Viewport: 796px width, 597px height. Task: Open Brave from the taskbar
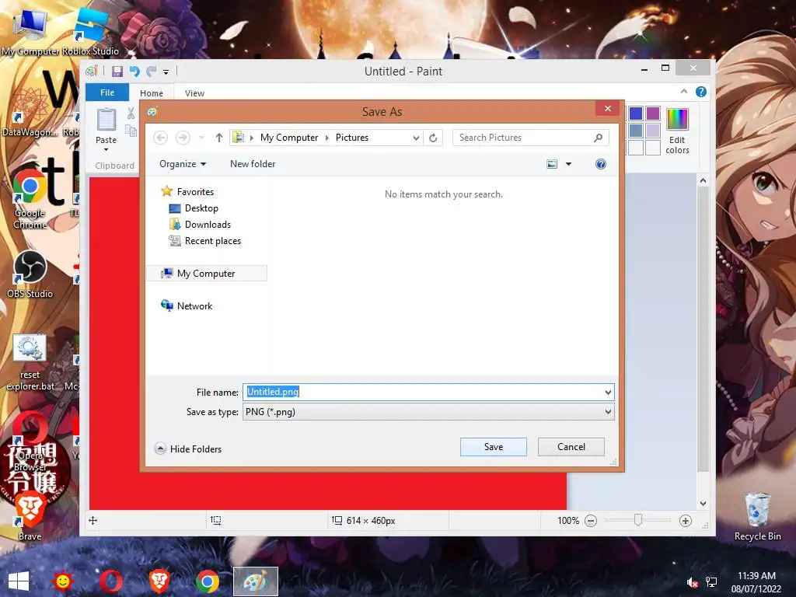[x=159, y=581]
